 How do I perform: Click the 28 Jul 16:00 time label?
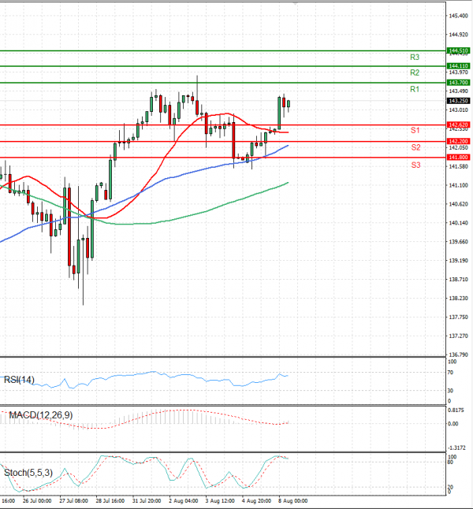click(110, 501)
